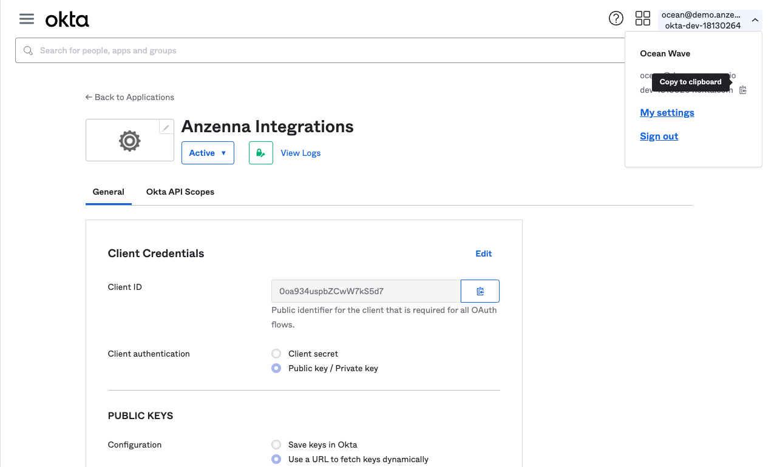Open the help question mark icon
This screenshot has width=777, height=467.
point(616,19)
